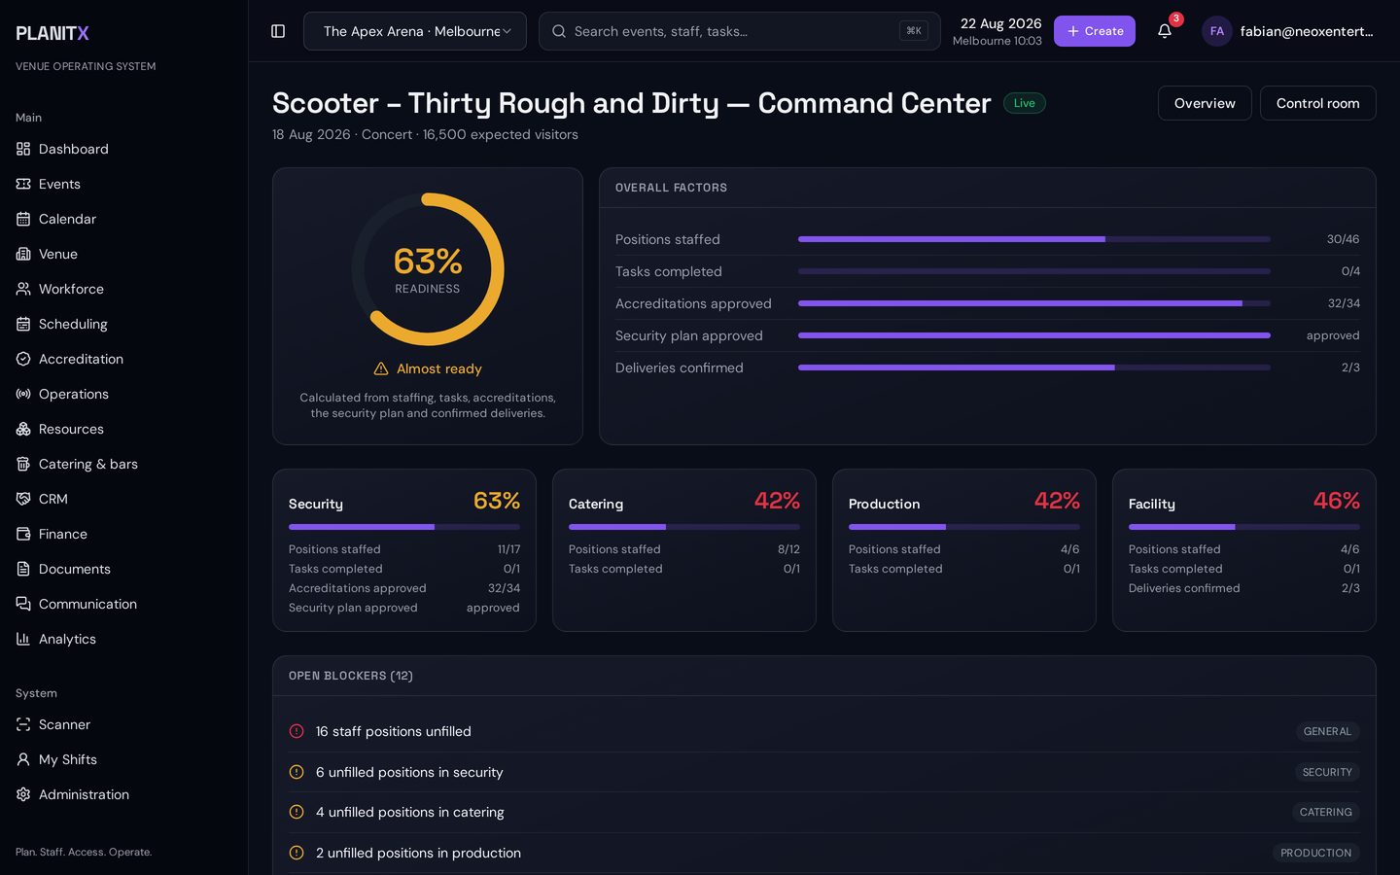Open the Finance wallet icon
The width and height of the screenshot is (1400, 875).
(23, 534)
